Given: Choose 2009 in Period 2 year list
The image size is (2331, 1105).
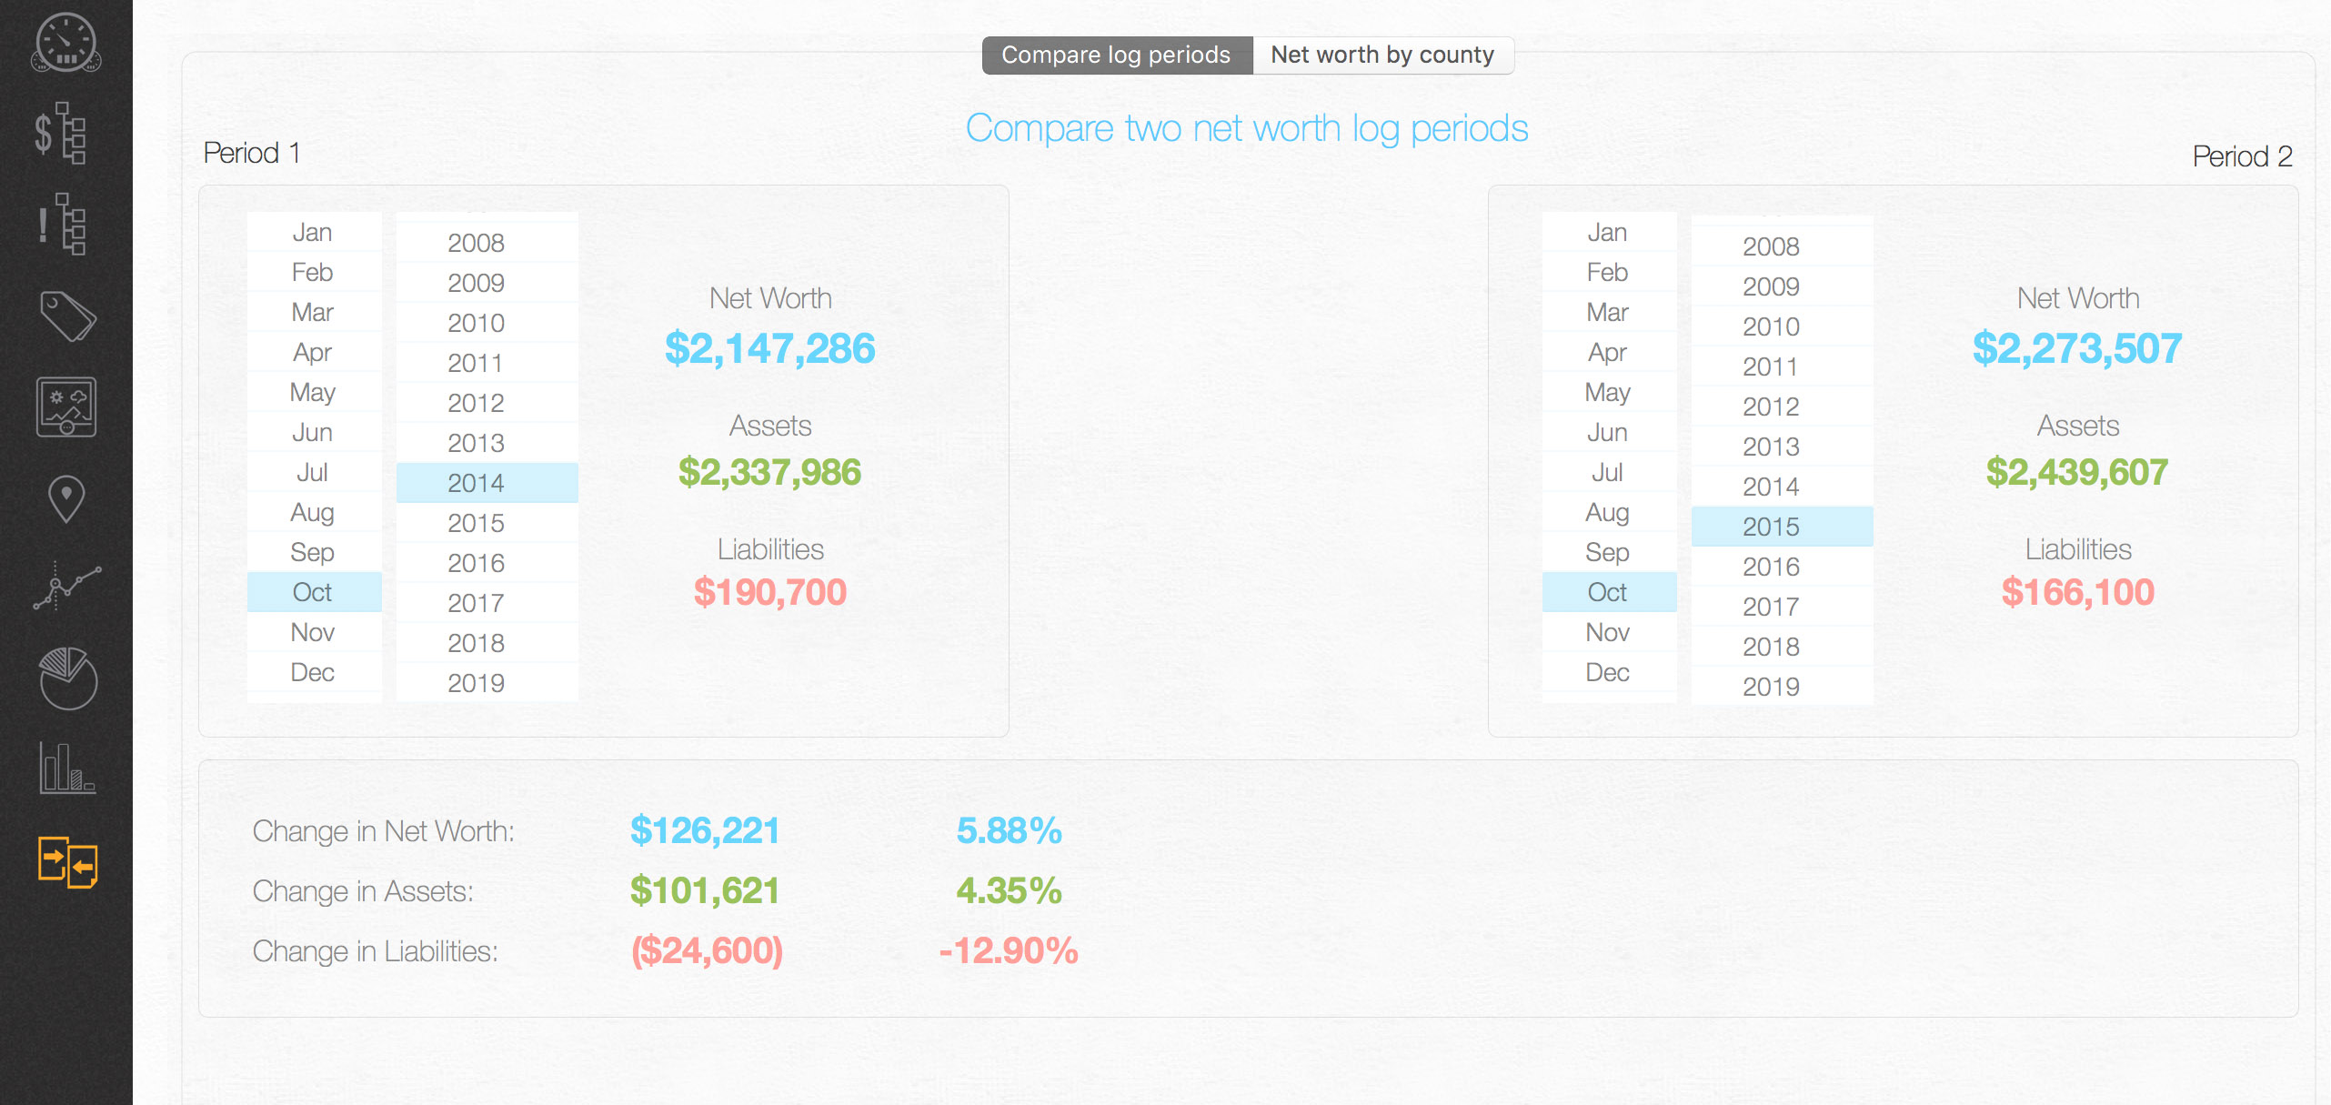Looking at the screenshot, I should pyautogui.click(x=1782, y=286).
